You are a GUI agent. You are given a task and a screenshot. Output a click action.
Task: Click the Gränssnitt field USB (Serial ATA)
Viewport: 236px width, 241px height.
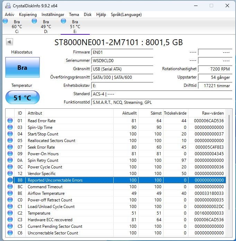click(122, 69)
